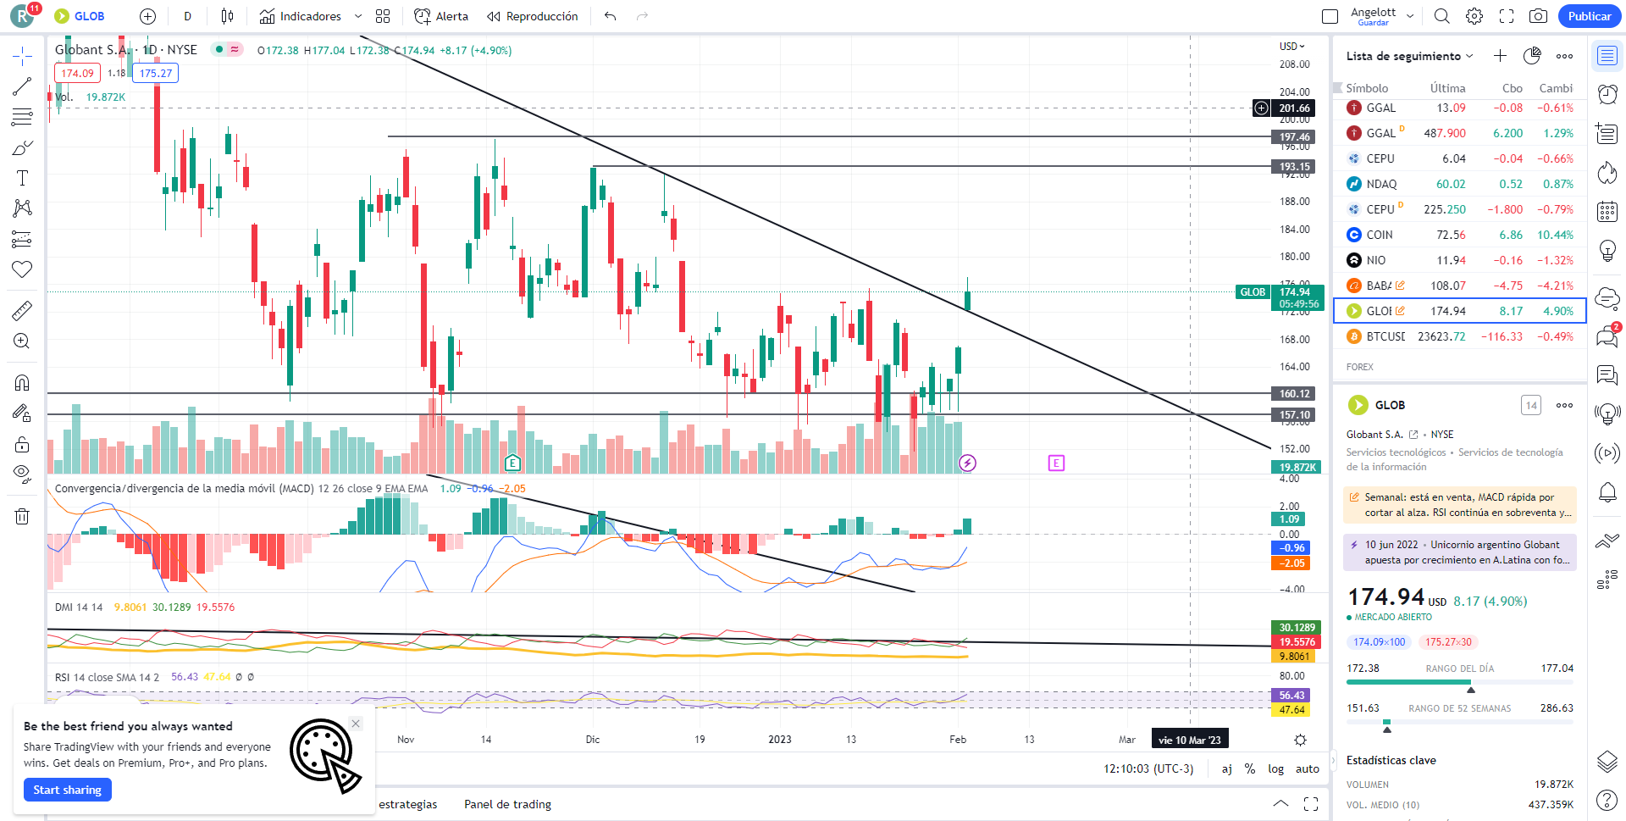
Task: Open GLOB details more options menu
Action: tap(1564, 405)
